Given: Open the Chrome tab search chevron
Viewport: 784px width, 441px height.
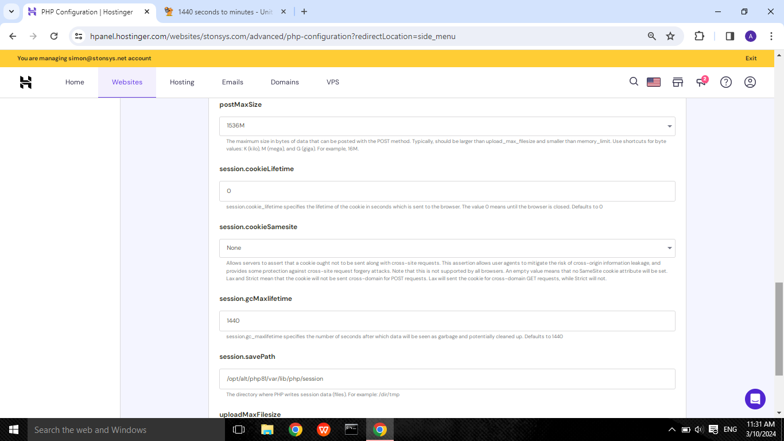Looking at the screenshot, I should [11, 11].
